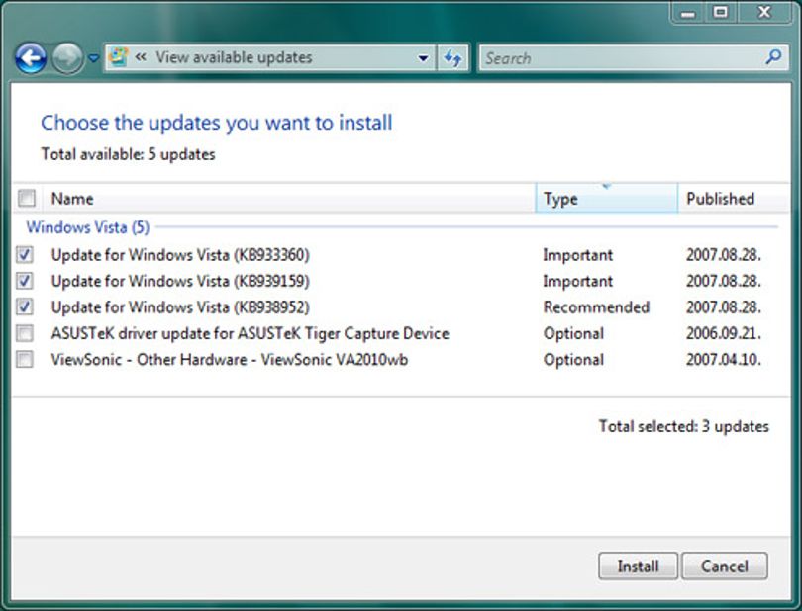Viewport: 802px width, 611px height.
Task: Open the recent pages arrow beside Forward
Action: pyautogui.click(x=94, y=58)
